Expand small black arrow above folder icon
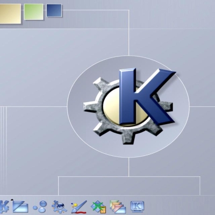The width and height of the screenshot is (215, 215). 12,199
